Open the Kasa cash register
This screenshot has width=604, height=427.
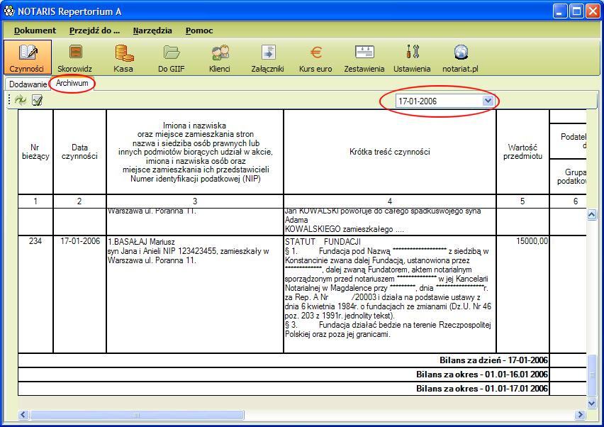tap(123, 57)
